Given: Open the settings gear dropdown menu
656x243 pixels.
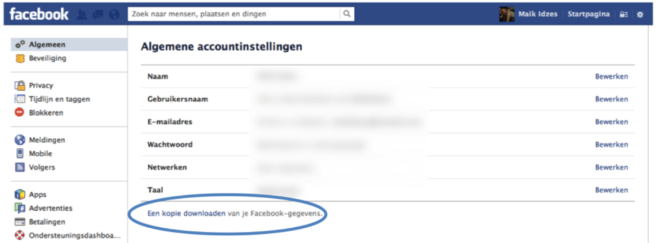Looking at the screenshot, I should 640,14.
